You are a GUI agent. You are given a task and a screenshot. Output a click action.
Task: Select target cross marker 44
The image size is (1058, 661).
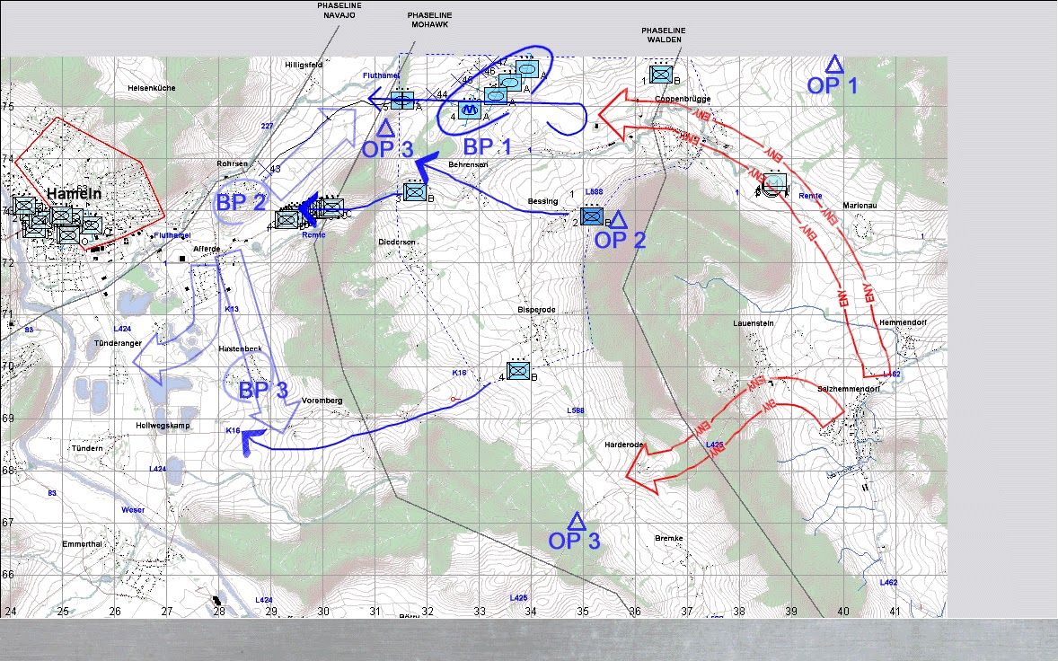[x=432, y=93]
